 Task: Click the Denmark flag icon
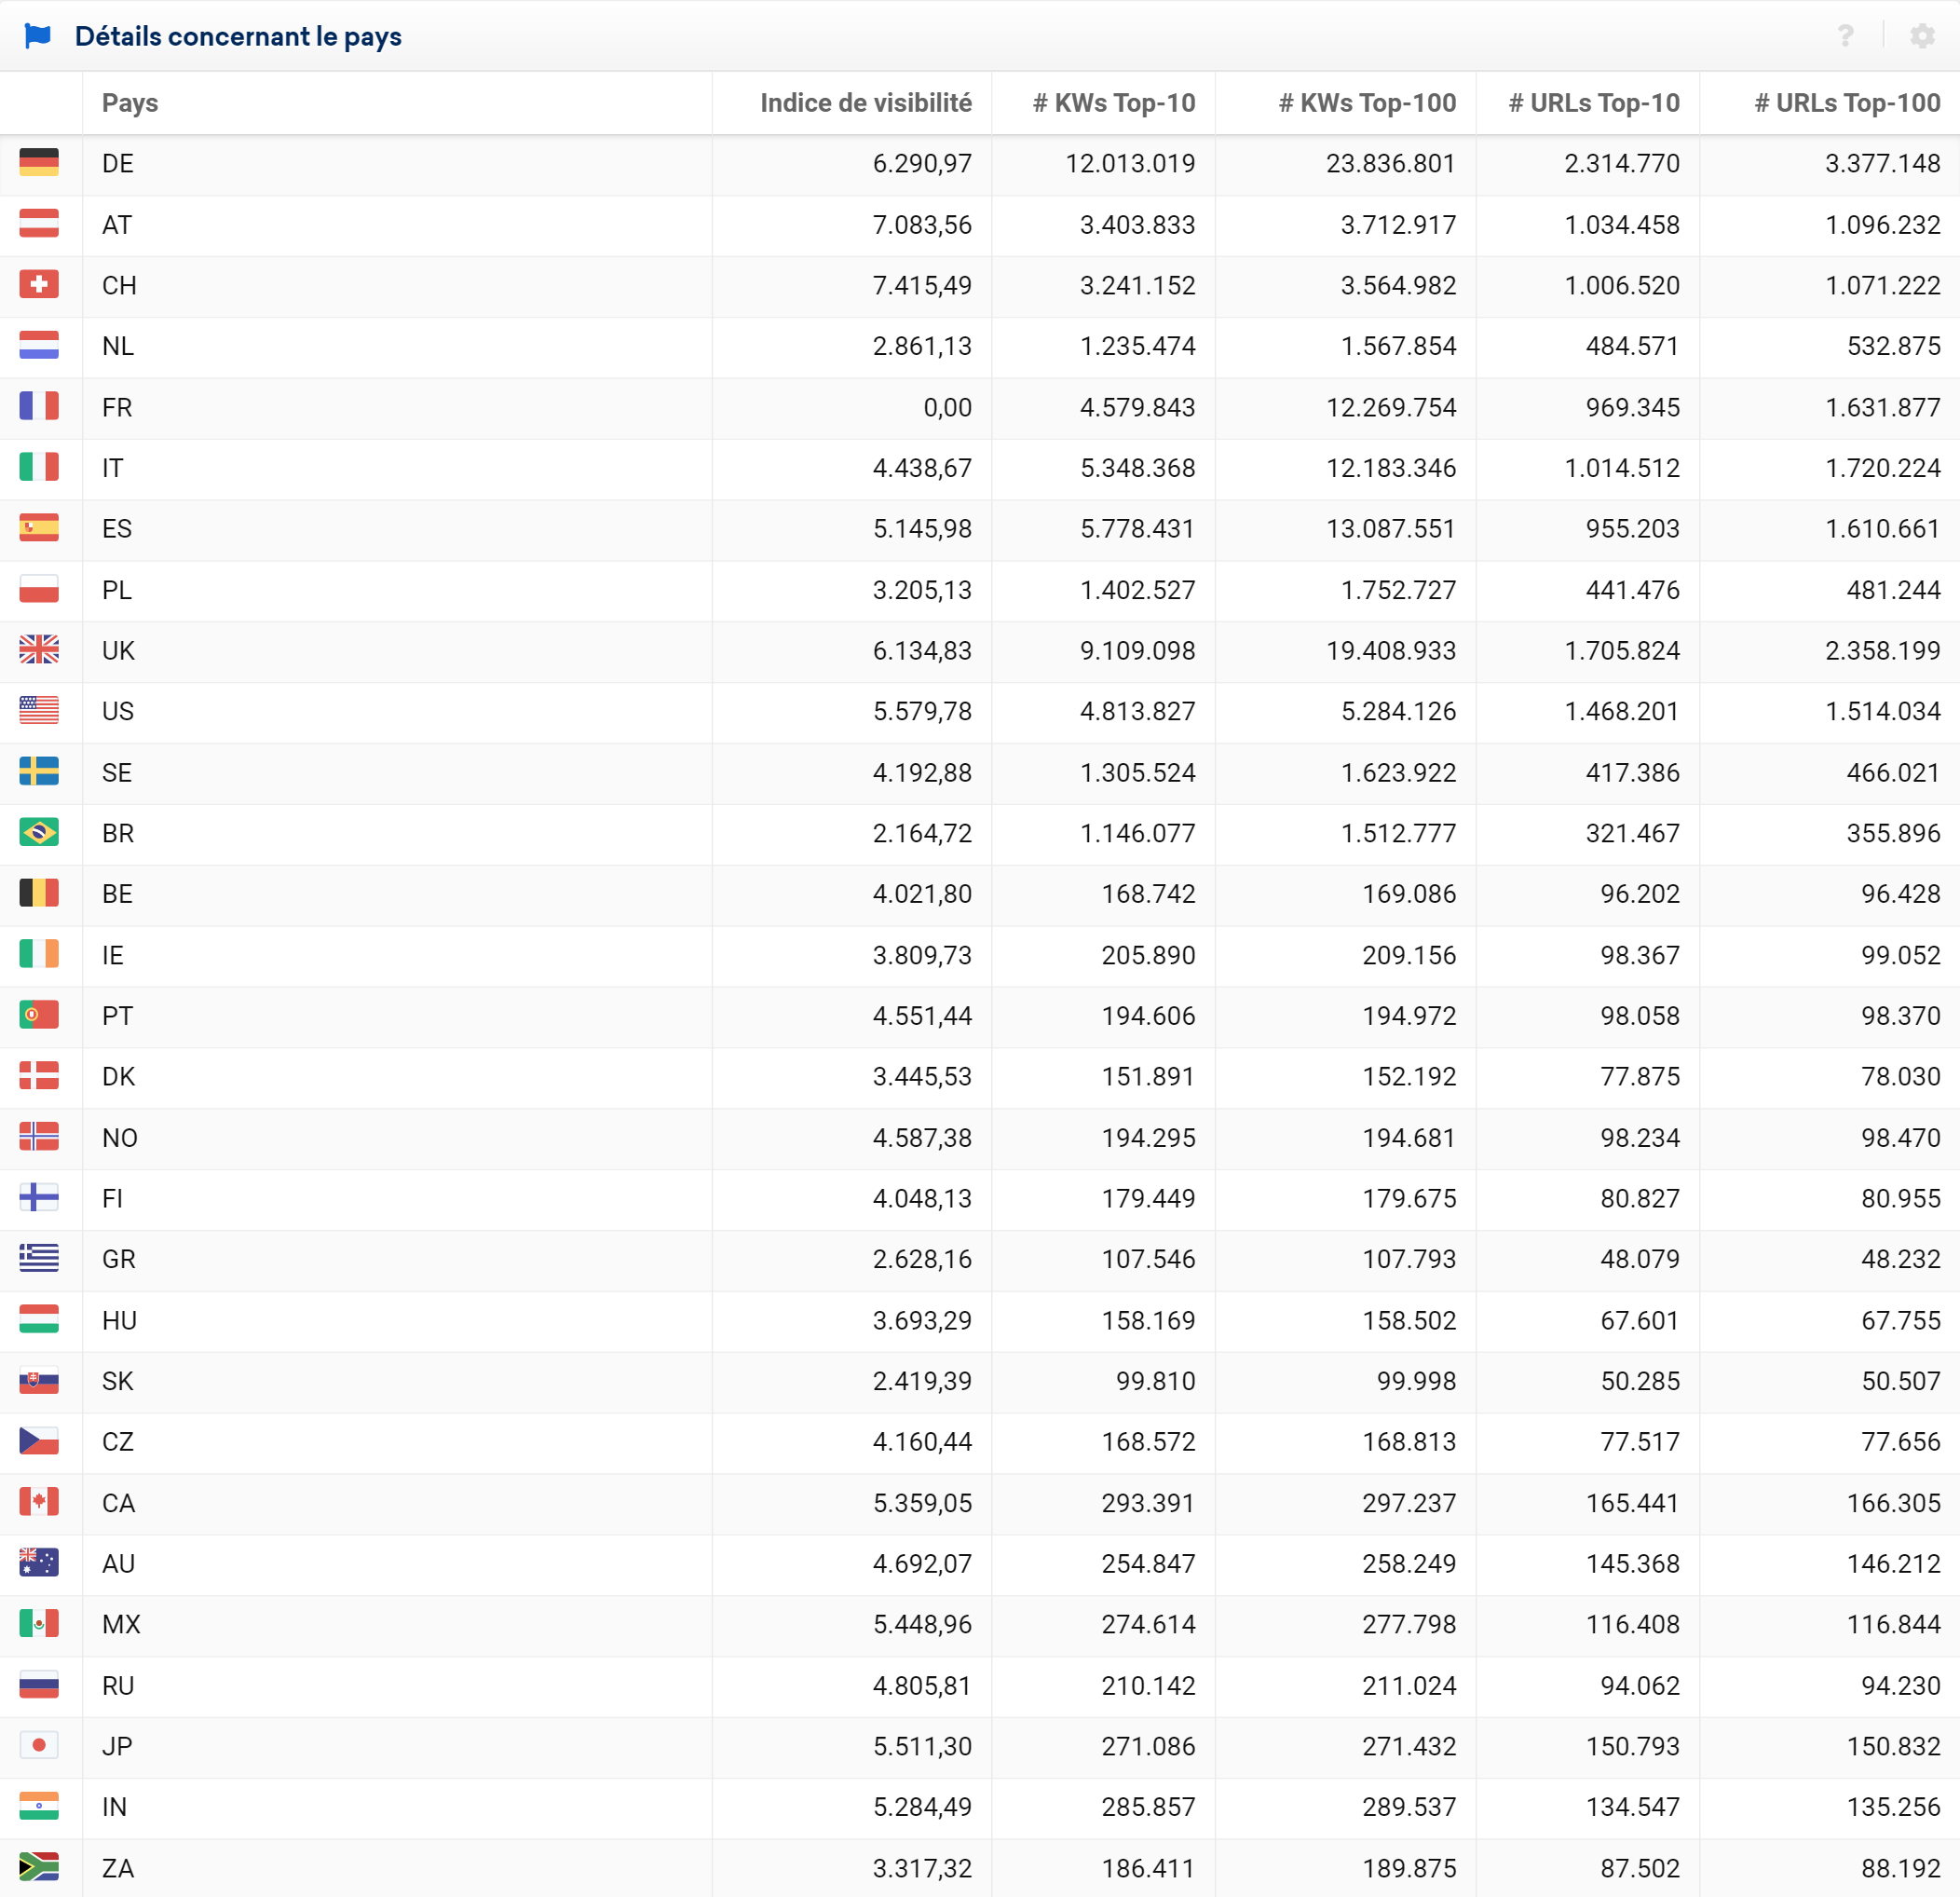pyautogui.click(x=39, y=1076)
